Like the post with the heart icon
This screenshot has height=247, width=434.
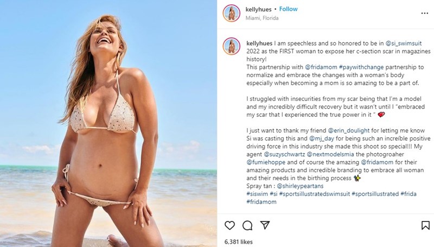[x=229, y=224]
